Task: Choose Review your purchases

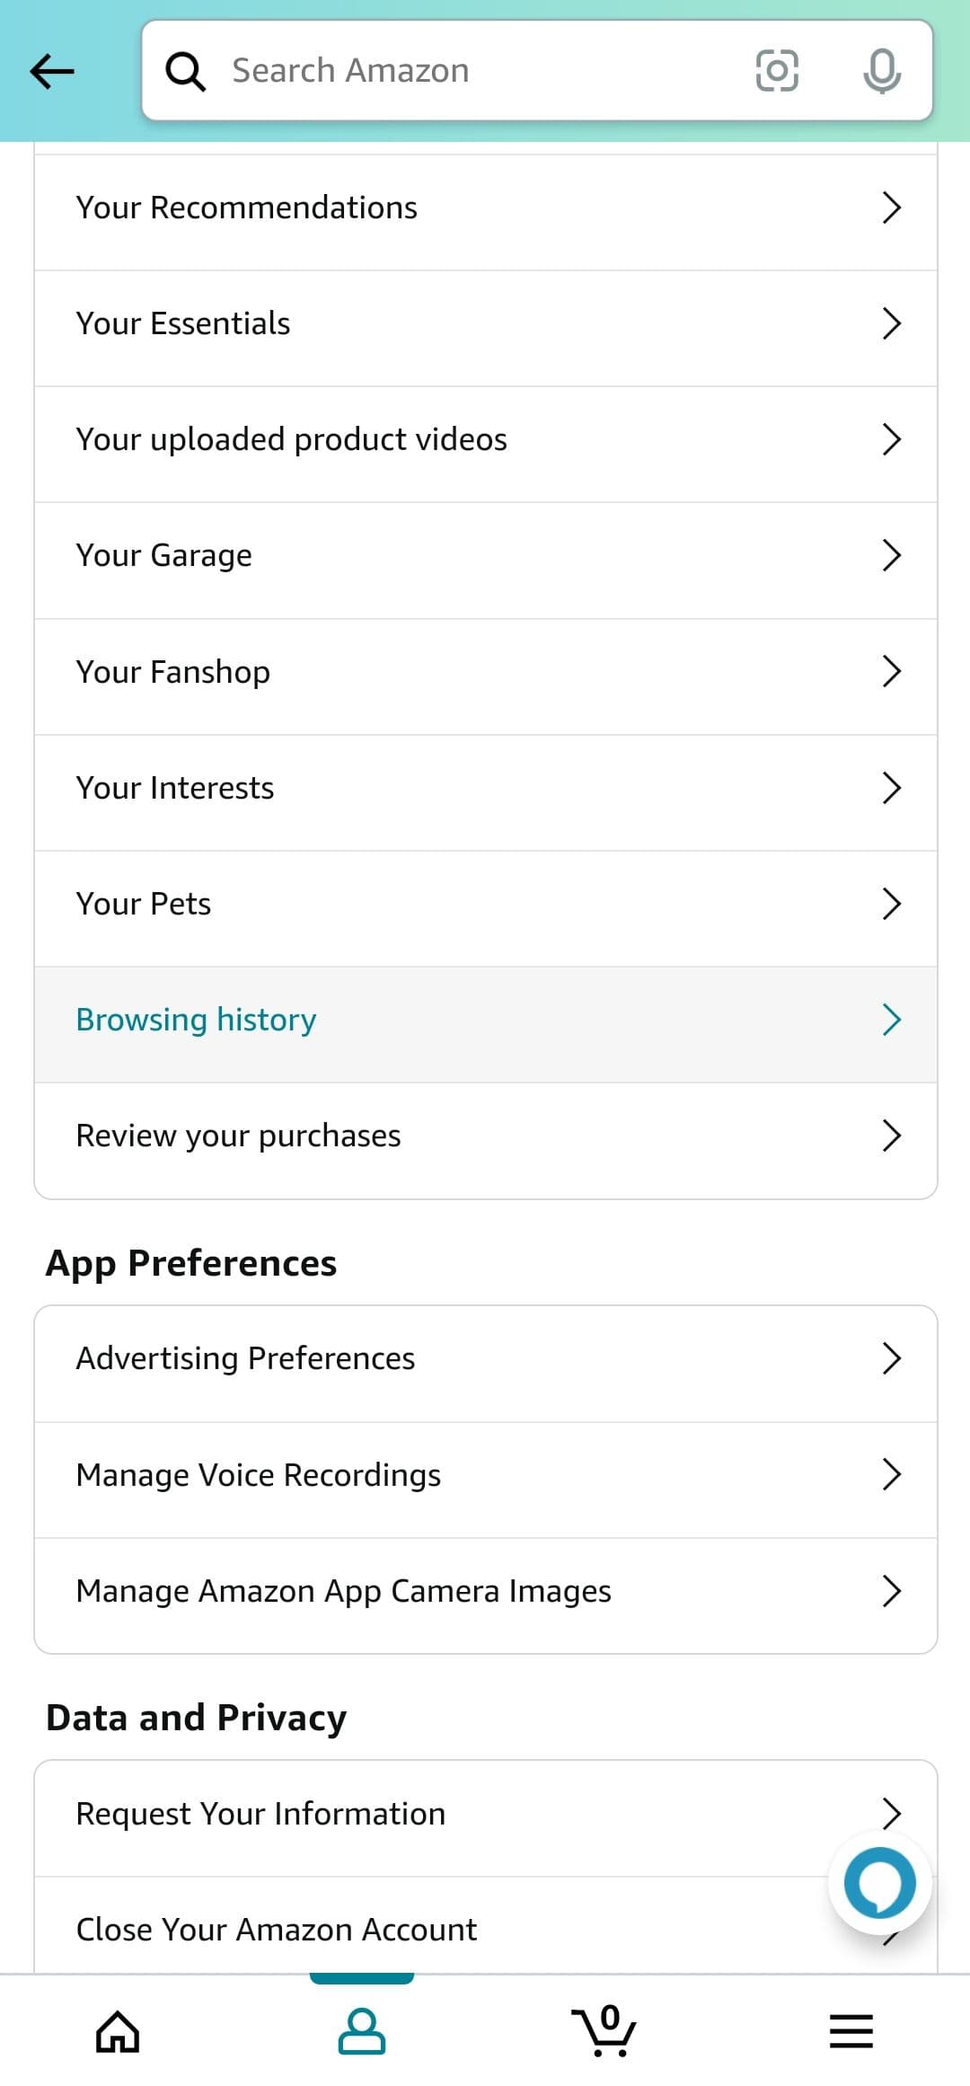Action: pos(238,1136)
